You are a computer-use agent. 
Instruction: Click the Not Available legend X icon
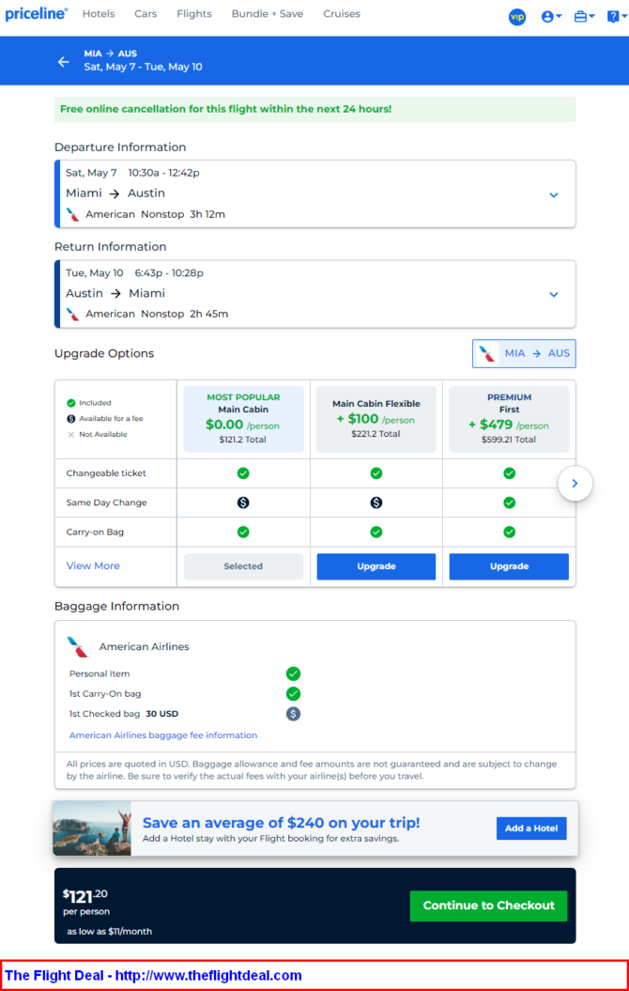click(70, 434)
